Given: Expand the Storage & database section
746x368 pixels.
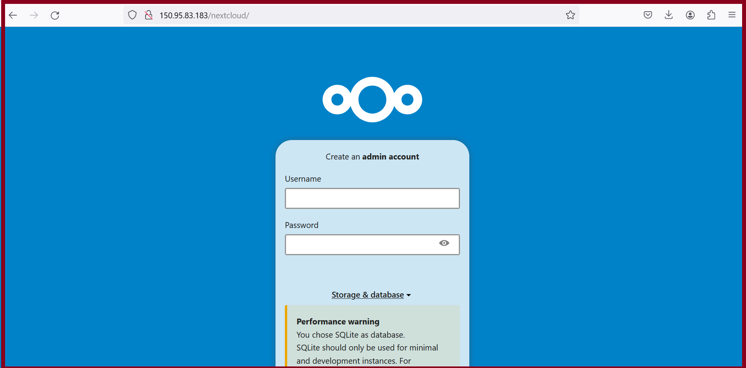Looking at the screenshot, I should (x=371, y=295).
